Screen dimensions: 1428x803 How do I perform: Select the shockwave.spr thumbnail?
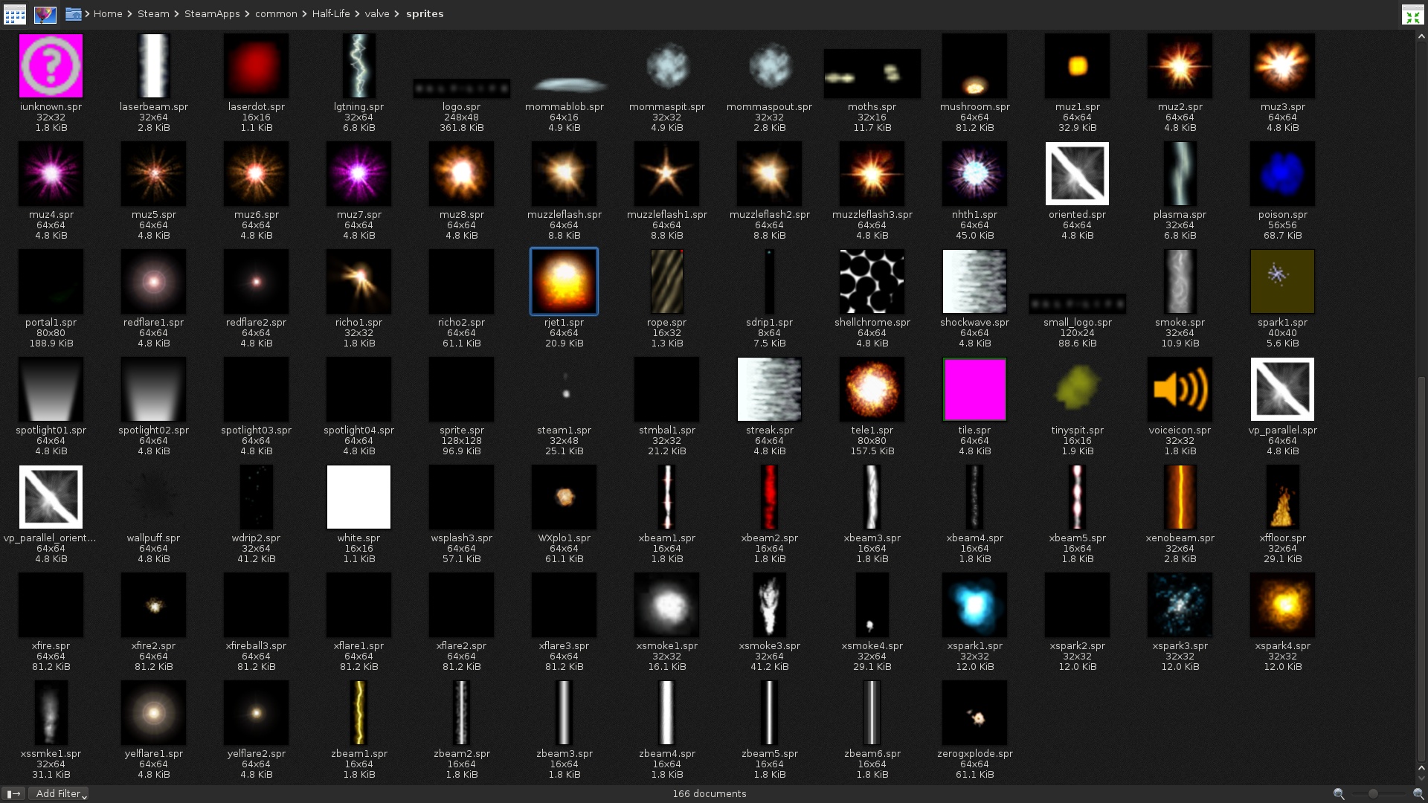pyautogui.click(x=974, y=282)
